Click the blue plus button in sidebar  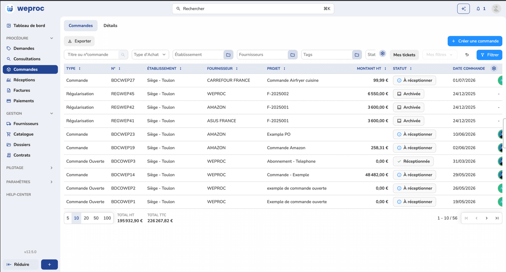click(49, 264)
